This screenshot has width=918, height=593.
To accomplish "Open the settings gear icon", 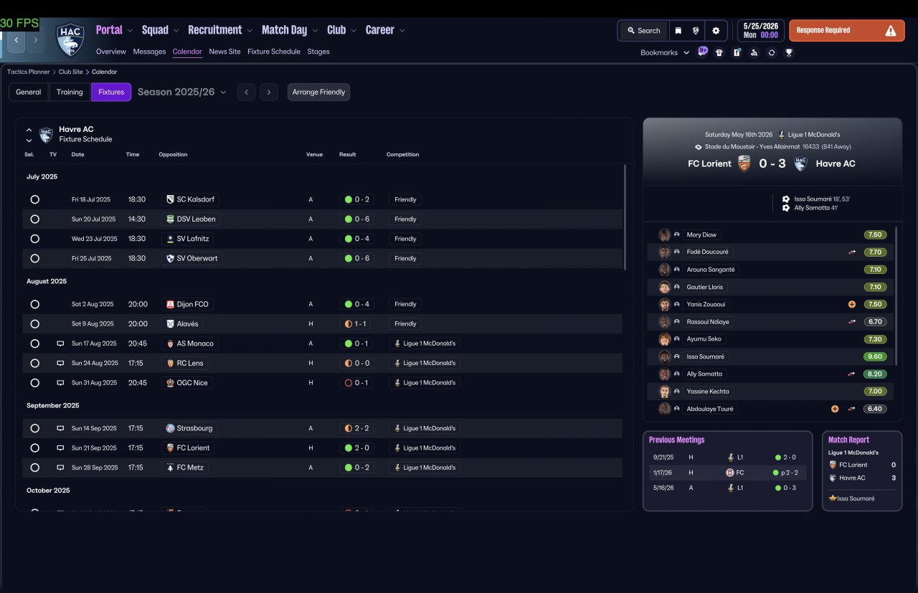I will point(716,31).
